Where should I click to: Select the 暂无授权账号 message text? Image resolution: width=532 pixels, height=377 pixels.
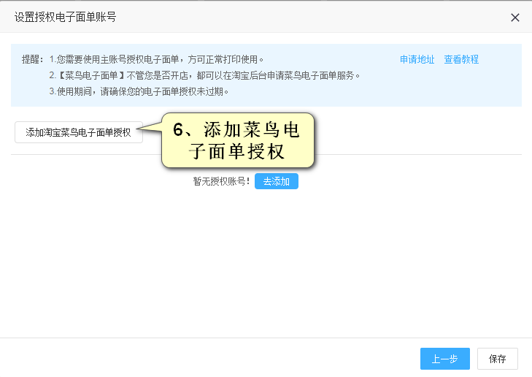tap(222, 181)
